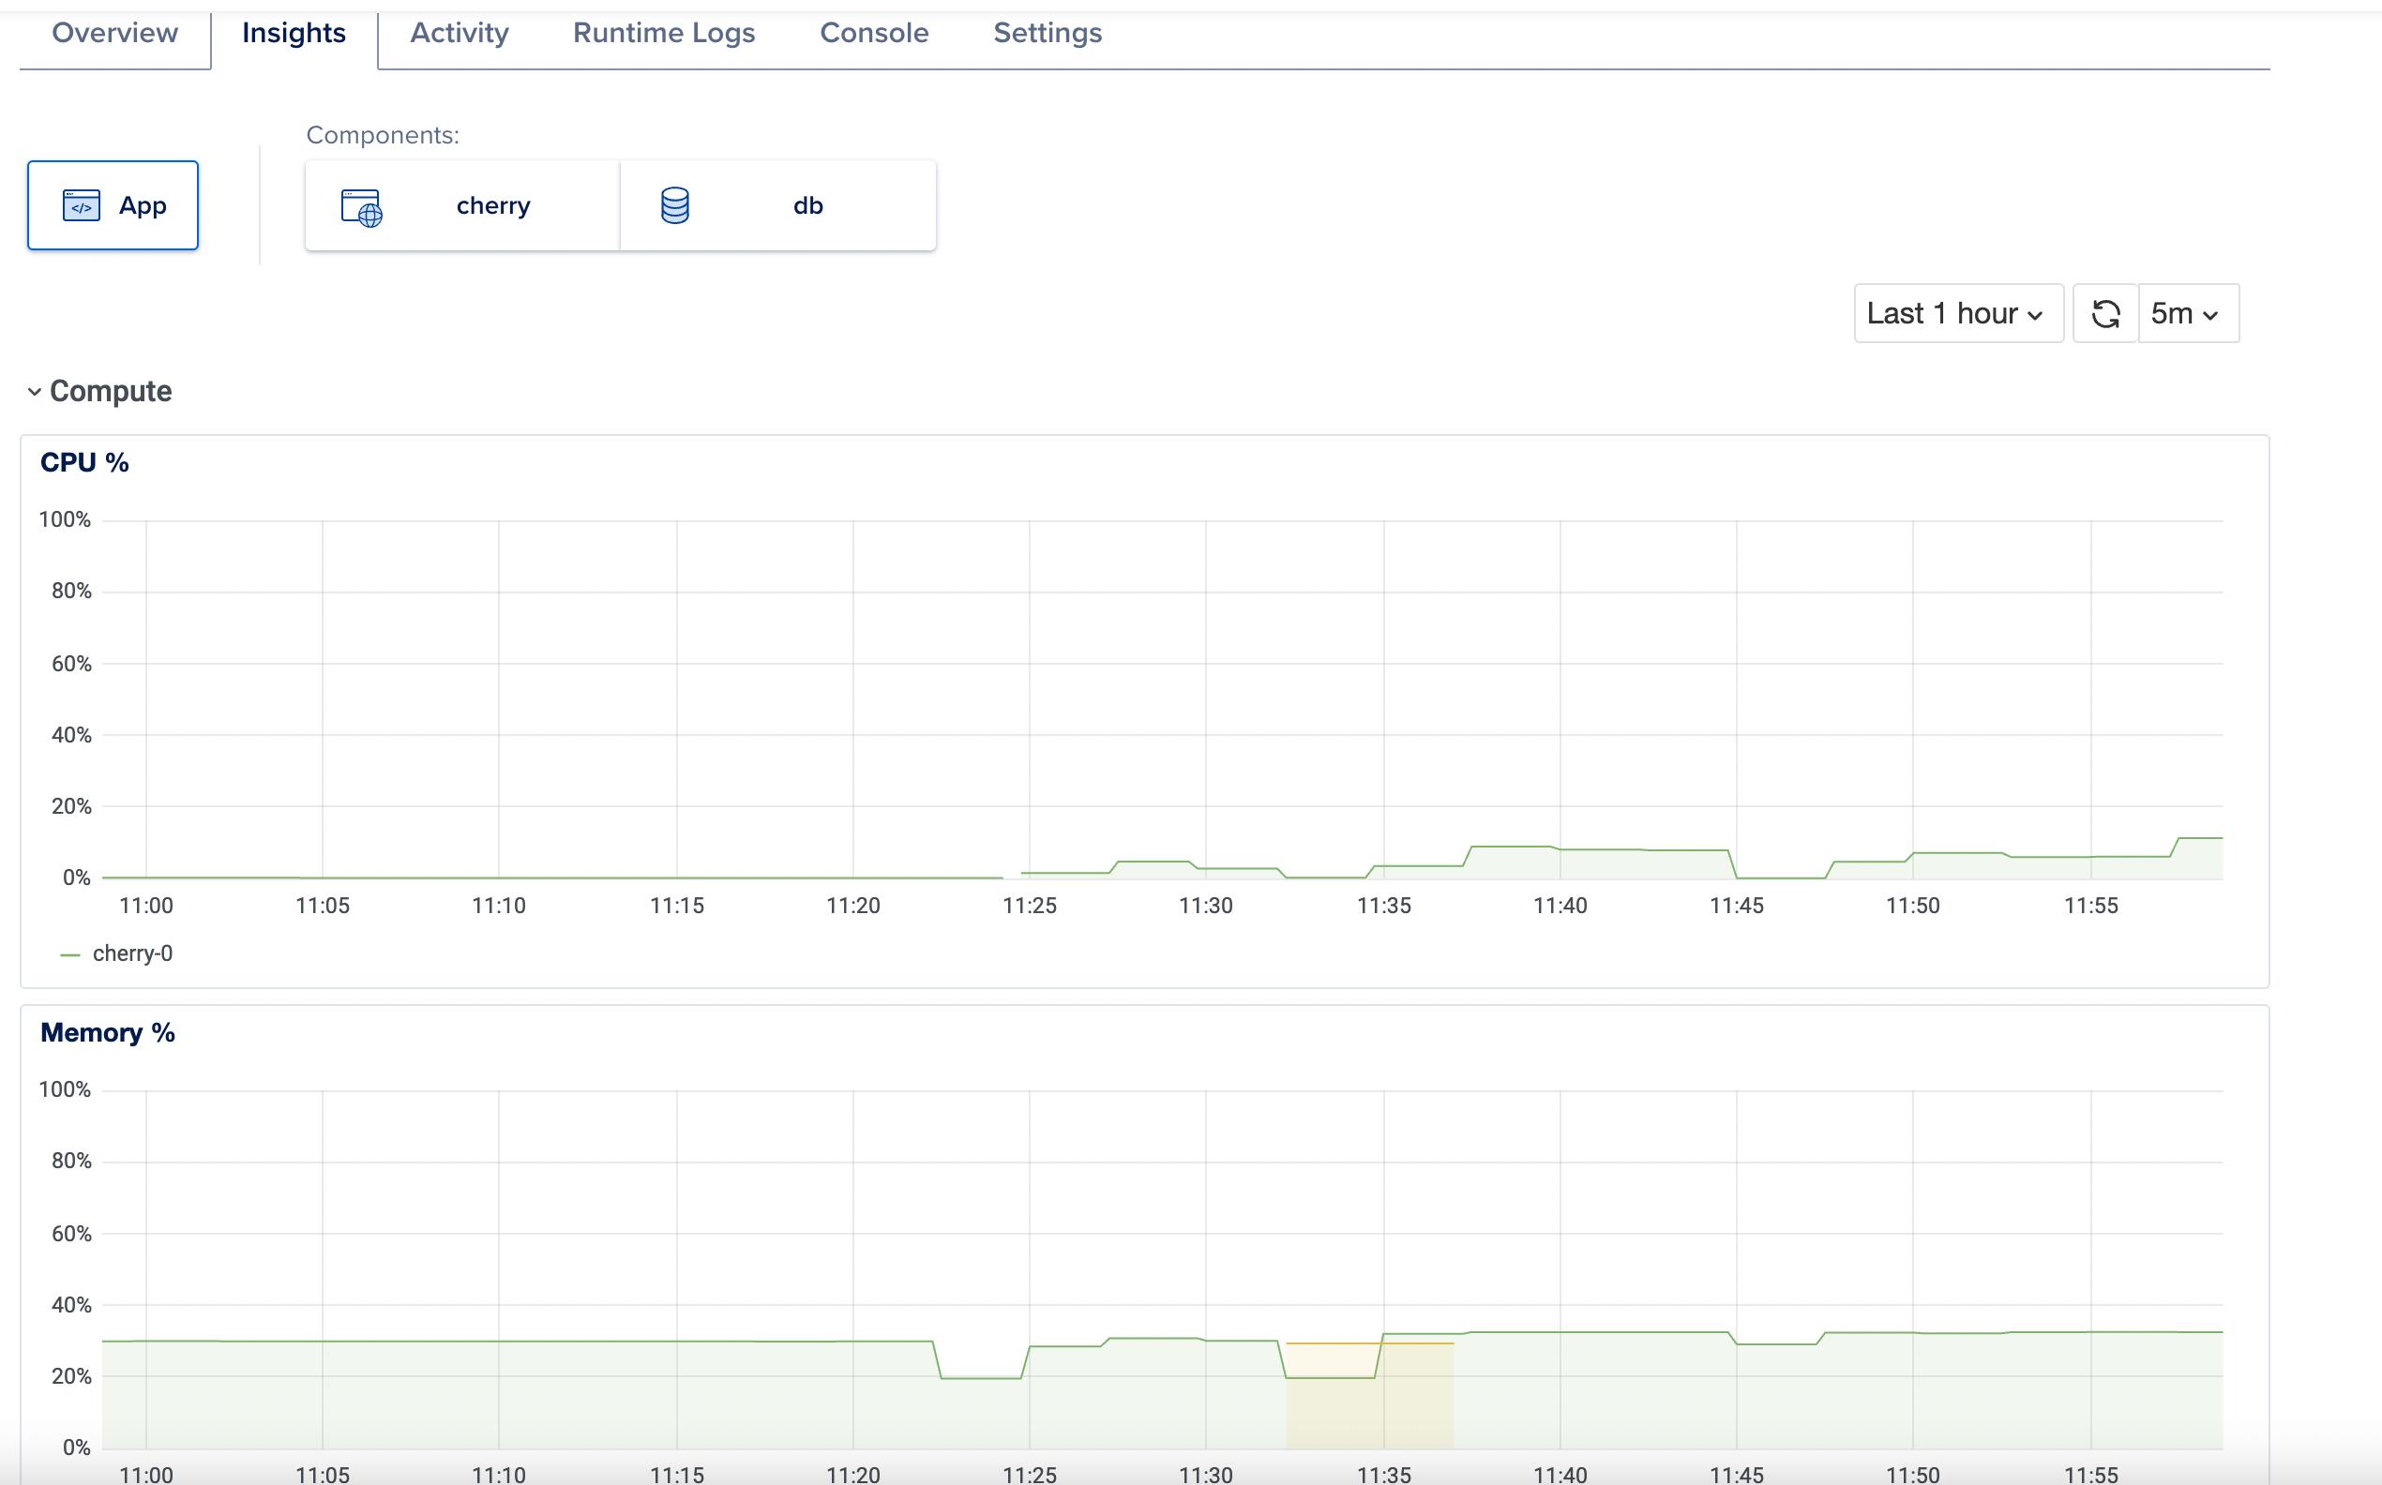Click 80% label on CPU chart
Image resolution: width=2382 pixels, height=1485 pixels.
pos(71,592)
